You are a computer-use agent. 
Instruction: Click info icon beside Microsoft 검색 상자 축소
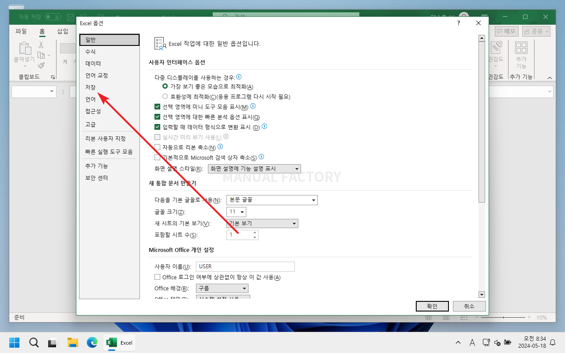(261, 157)
